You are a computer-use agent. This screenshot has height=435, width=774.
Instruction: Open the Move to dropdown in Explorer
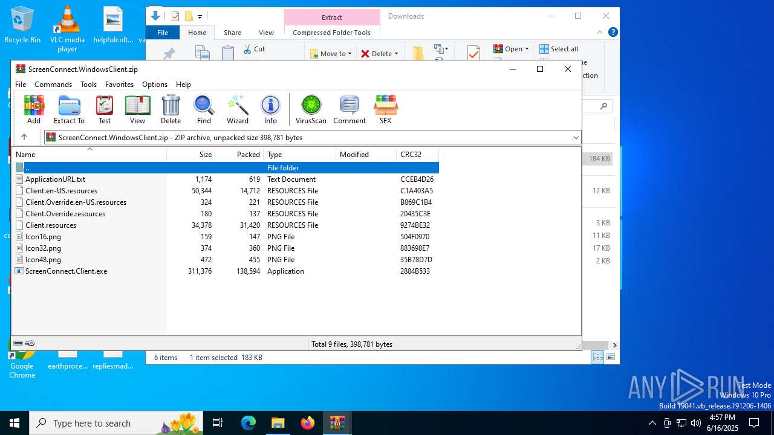(331, 54)
